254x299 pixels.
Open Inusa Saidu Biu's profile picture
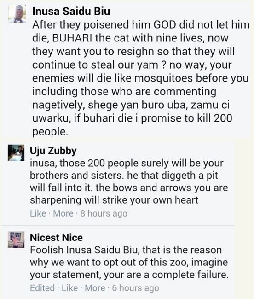(17, 14)
